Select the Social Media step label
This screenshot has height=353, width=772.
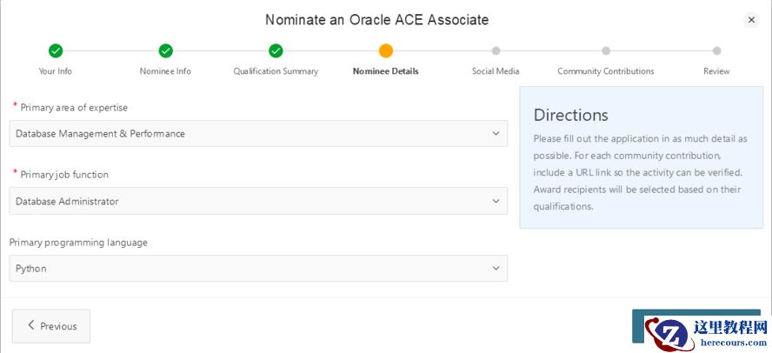(496, 71)
